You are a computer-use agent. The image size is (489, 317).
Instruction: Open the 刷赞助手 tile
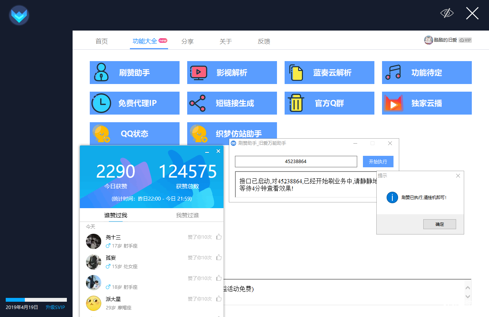pos(134,73)
